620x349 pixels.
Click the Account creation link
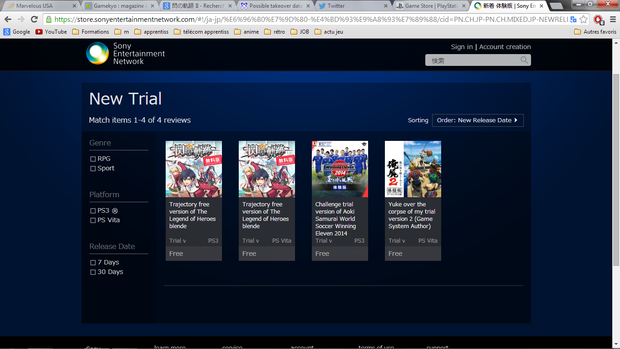click(x=505, y=47)
